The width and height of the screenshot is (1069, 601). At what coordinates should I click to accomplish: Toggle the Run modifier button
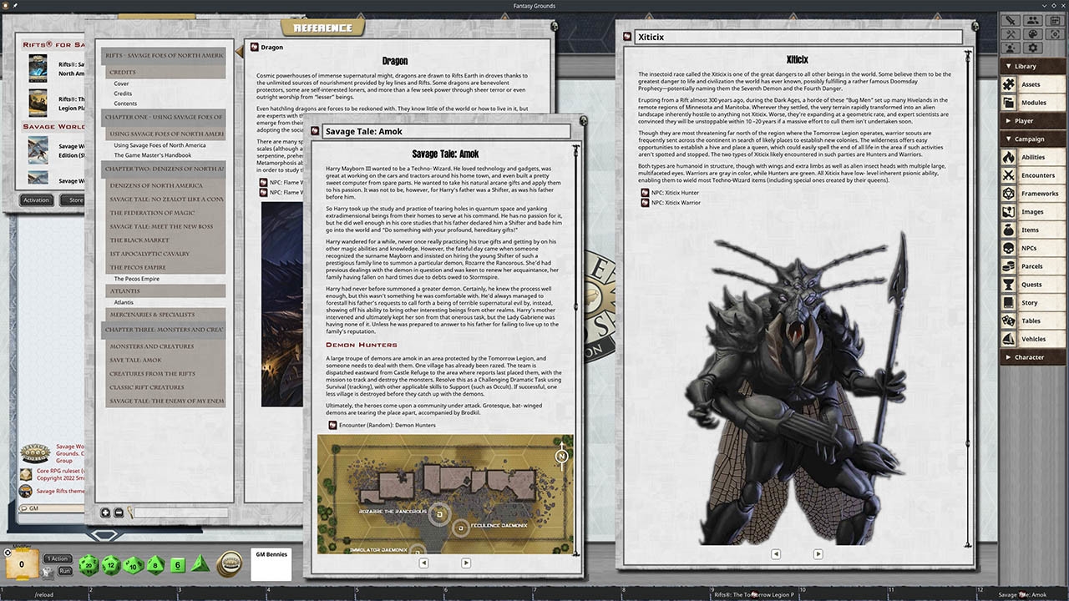point(65,571)
